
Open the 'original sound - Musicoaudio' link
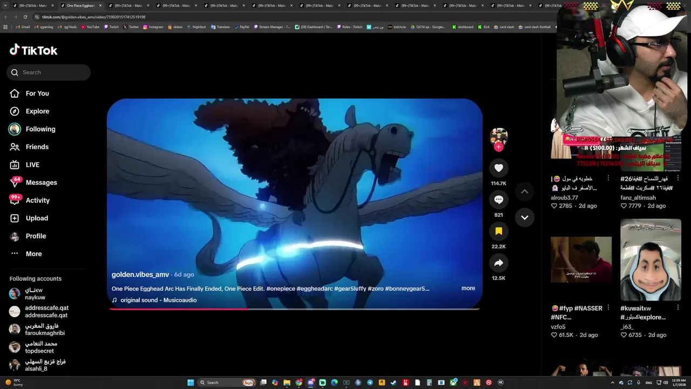[158, 300]
